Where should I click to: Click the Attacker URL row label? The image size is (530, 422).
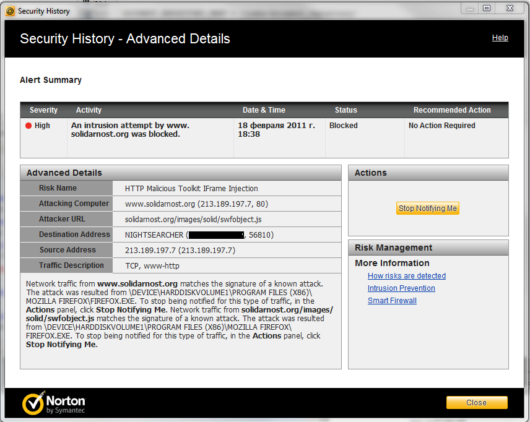pos(62,219)
